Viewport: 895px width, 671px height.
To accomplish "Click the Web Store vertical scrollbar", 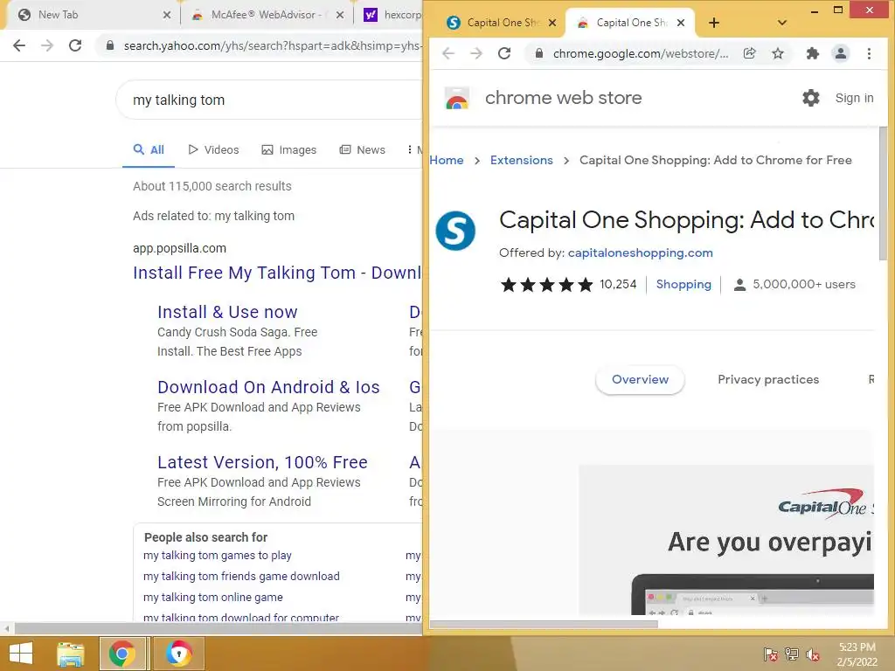I will tap(883, 194).
